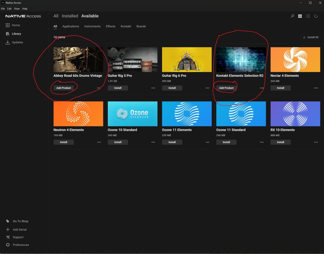Click the refresh library icon

(x=316, y=16)
